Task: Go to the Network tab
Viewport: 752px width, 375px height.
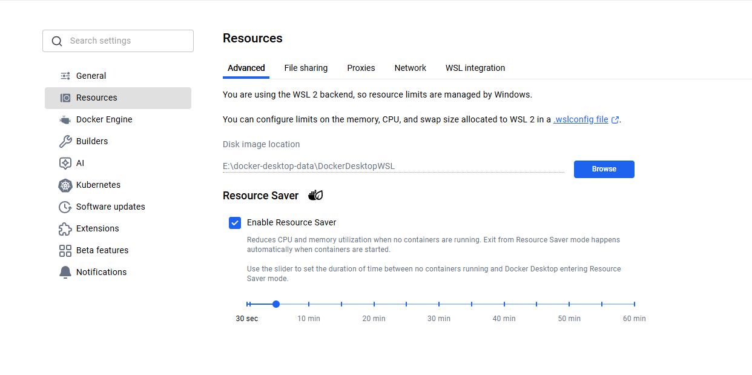Action: point(410,68)
